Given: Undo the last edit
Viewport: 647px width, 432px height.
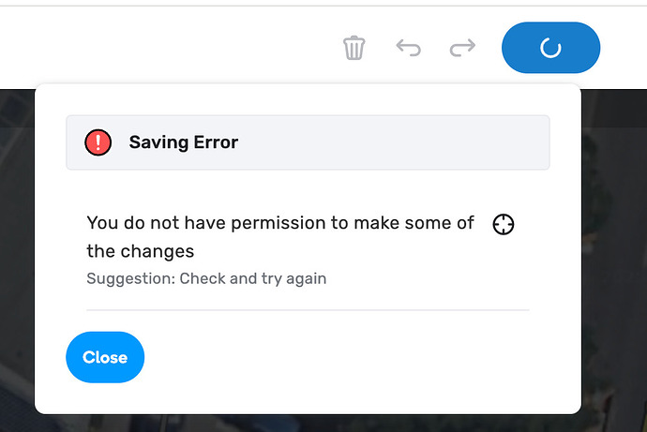Looking at the screenshot, I should tap(408, 48).
